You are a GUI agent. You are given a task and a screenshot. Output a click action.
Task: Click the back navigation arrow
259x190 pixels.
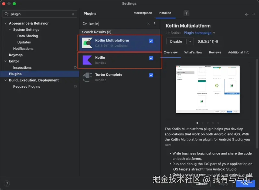point(247,14)
